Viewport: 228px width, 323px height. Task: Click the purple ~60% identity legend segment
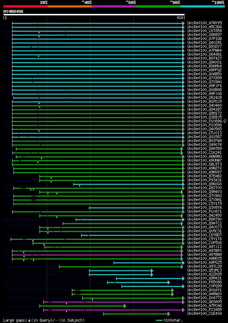click(x=114, y=6)
